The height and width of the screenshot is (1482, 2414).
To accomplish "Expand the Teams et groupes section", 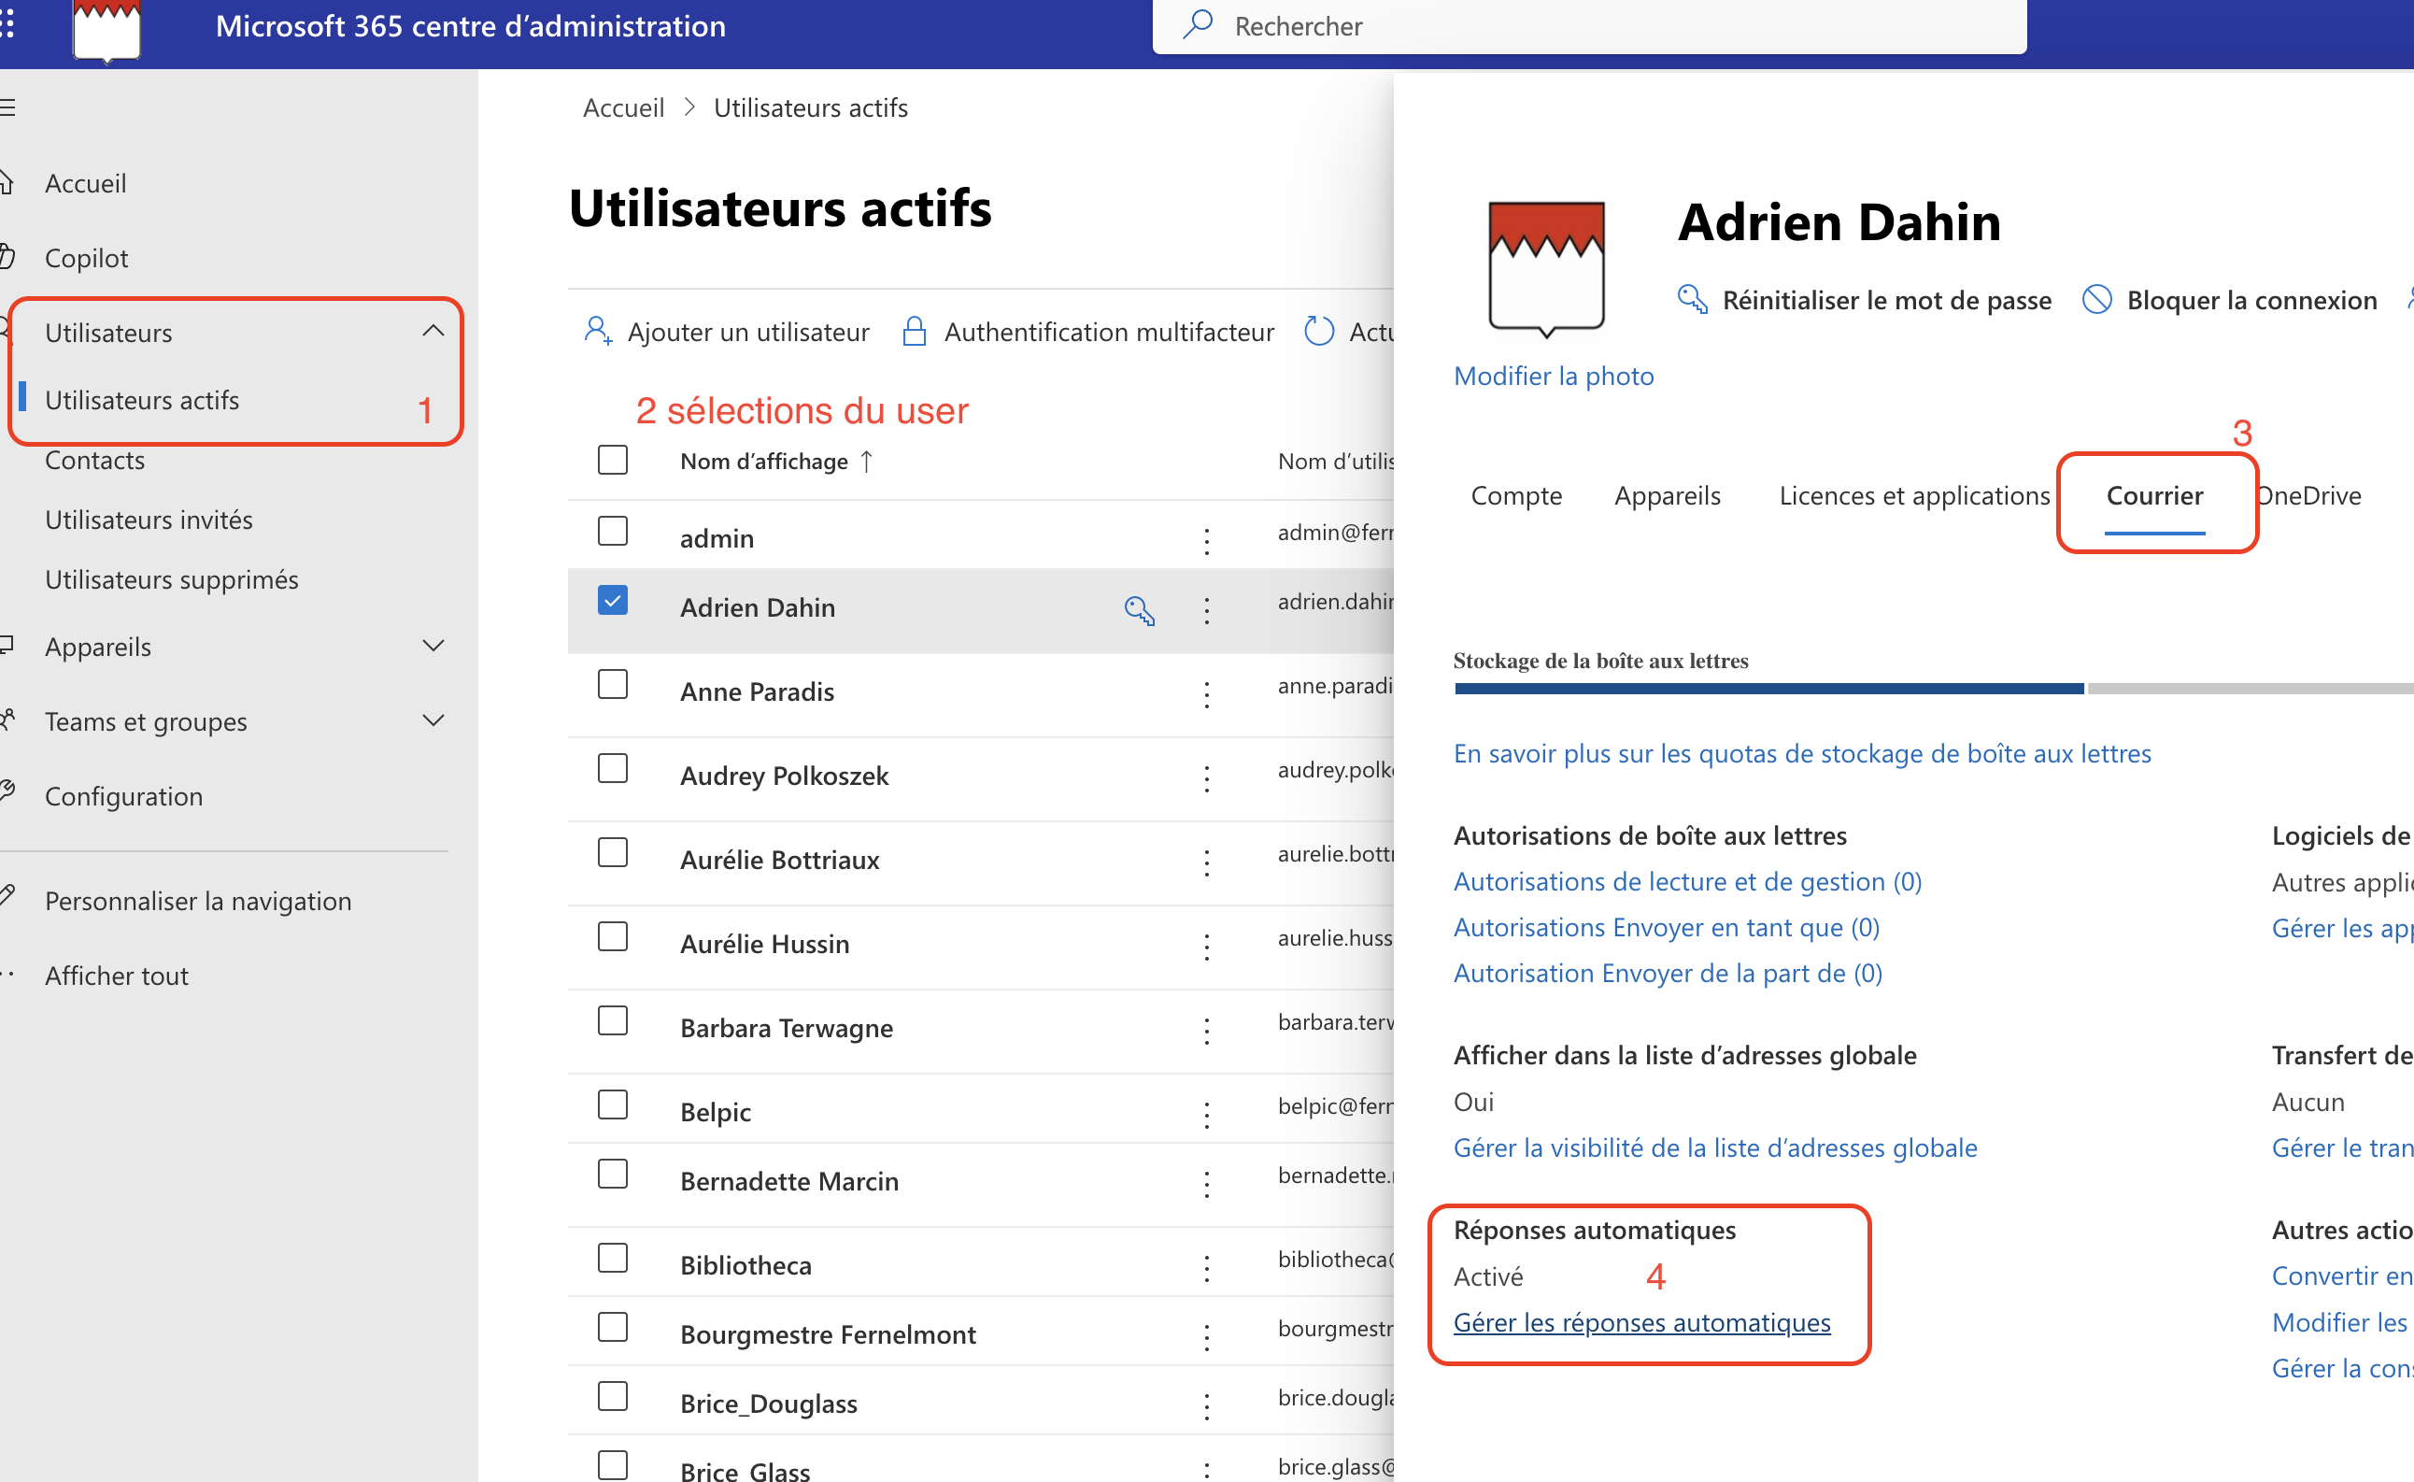I will pyautogui.click(x=432, y=720).
